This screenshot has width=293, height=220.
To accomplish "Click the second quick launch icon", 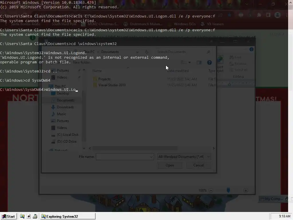I will click(29, 217).
